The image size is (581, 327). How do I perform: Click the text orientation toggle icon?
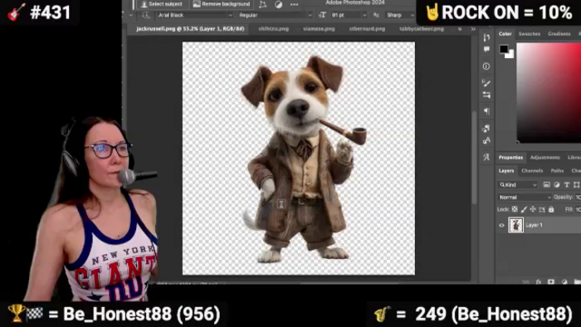(x=145, y=15)
